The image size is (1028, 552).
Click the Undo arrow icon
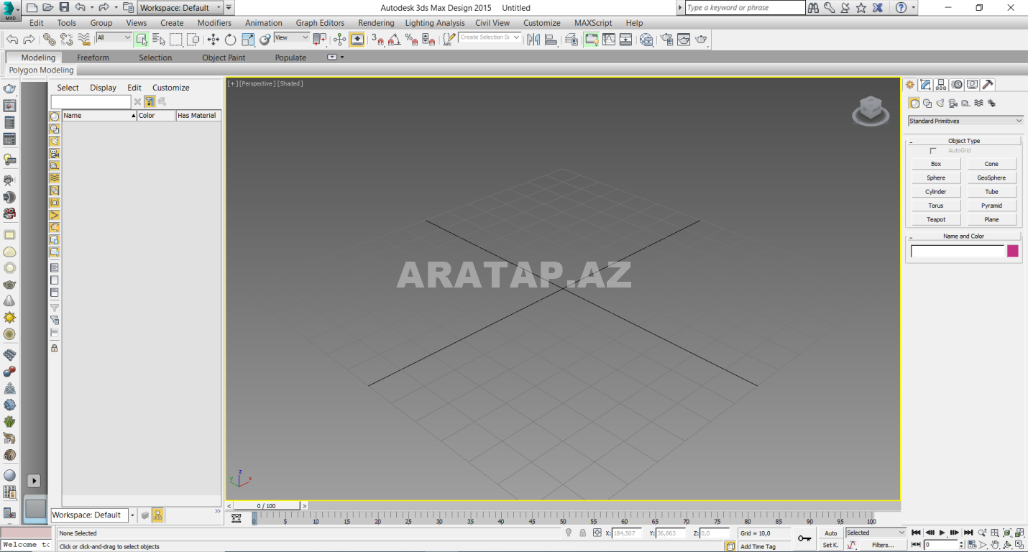(12, 40)
